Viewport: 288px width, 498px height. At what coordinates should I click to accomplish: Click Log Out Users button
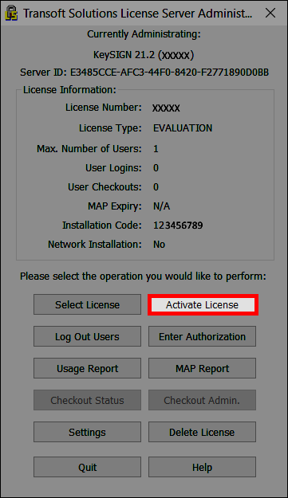pyautogui.click(x=88, y=337)
